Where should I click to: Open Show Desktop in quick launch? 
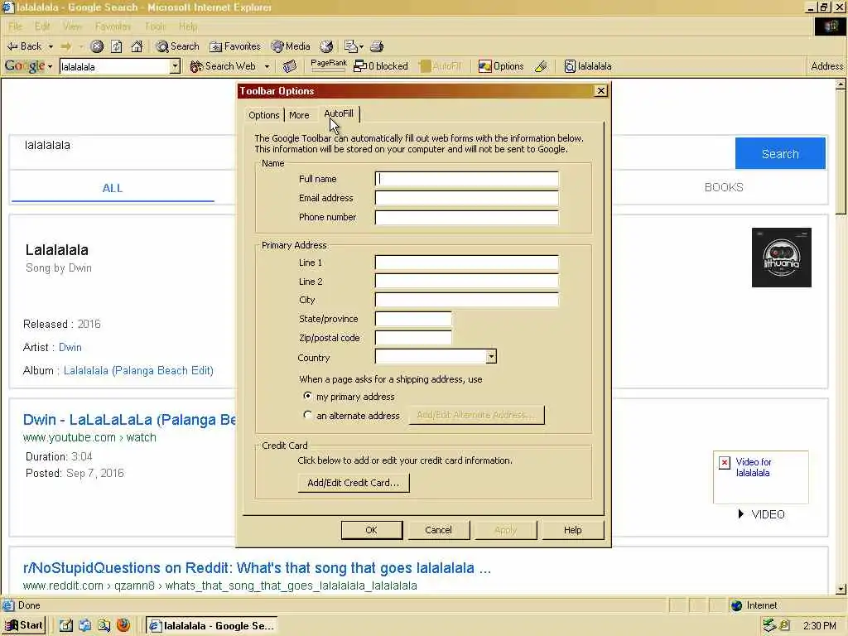tap(66, 626)
